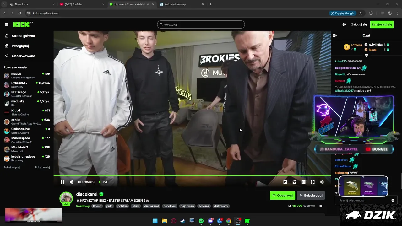
Task: Click the diskokarol tag
Action: tap(221, 206)
